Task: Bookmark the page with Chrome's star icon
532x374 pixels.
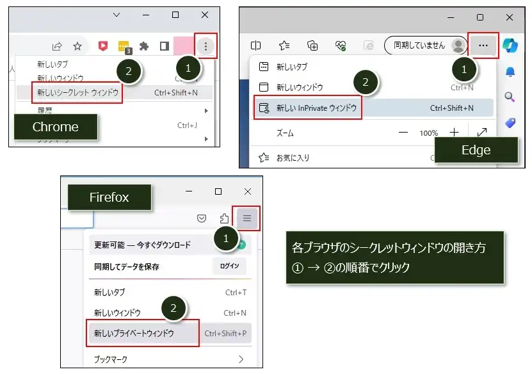Action: point(77,46)
